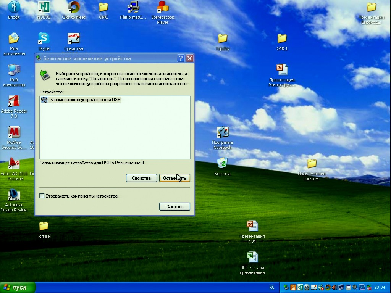Click the Остановить button
Screen dimensions: 391x293
(174, 178)
